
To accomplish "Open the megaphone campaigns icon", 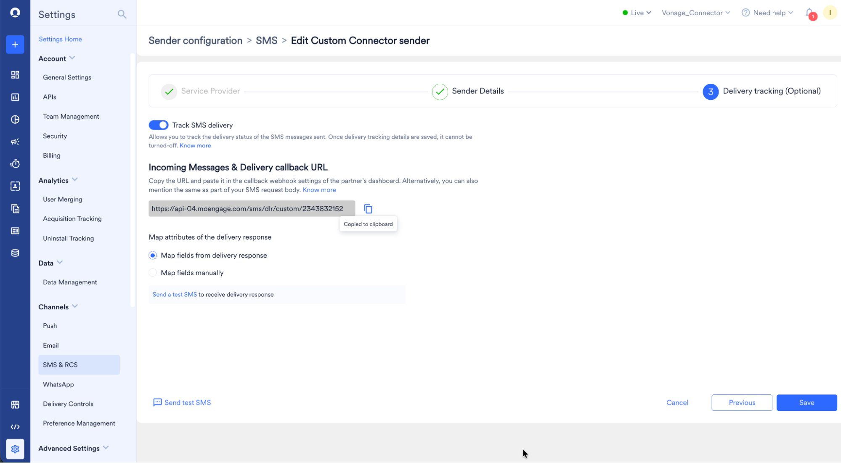I will coord(15,142).
